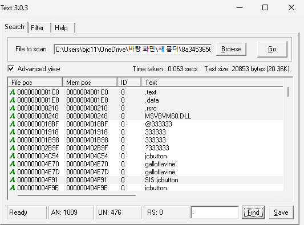Close the Text 3.0.3 window

pyautogui.click(x=291, y=8)
